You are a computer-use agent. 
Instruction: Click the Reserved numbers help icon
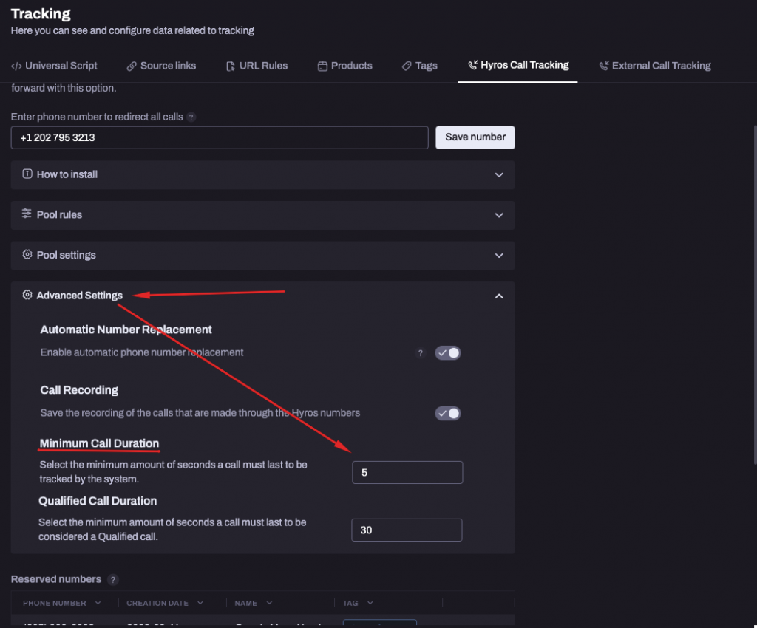112,579
